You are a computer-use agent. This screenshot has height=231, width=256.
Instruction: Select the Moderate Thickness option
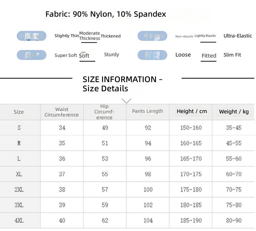tap(89, 36)
